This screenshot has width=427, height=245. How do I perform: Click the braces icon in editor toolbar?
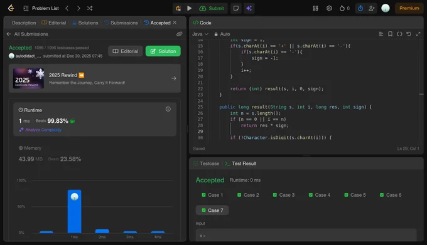[x=399, y=34]
